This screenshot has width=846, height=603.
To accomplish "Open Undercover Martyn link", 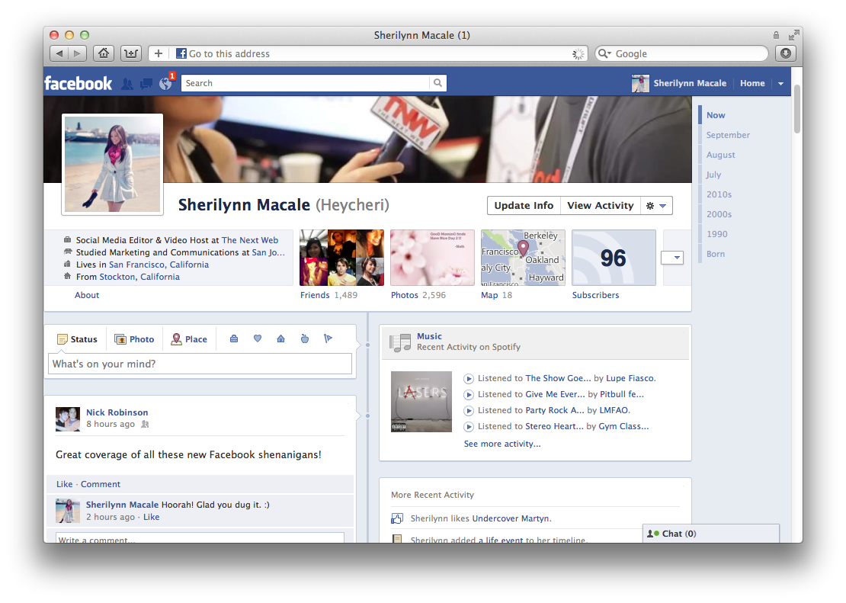I will point(511,518).
